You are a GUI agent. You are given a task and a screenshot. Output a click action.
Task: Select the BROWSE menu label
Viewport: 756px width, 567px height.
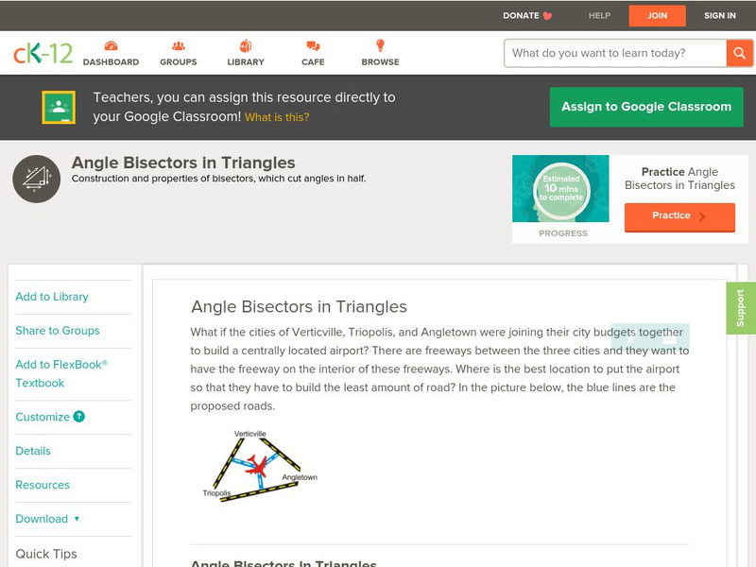(x=381, y=62)
